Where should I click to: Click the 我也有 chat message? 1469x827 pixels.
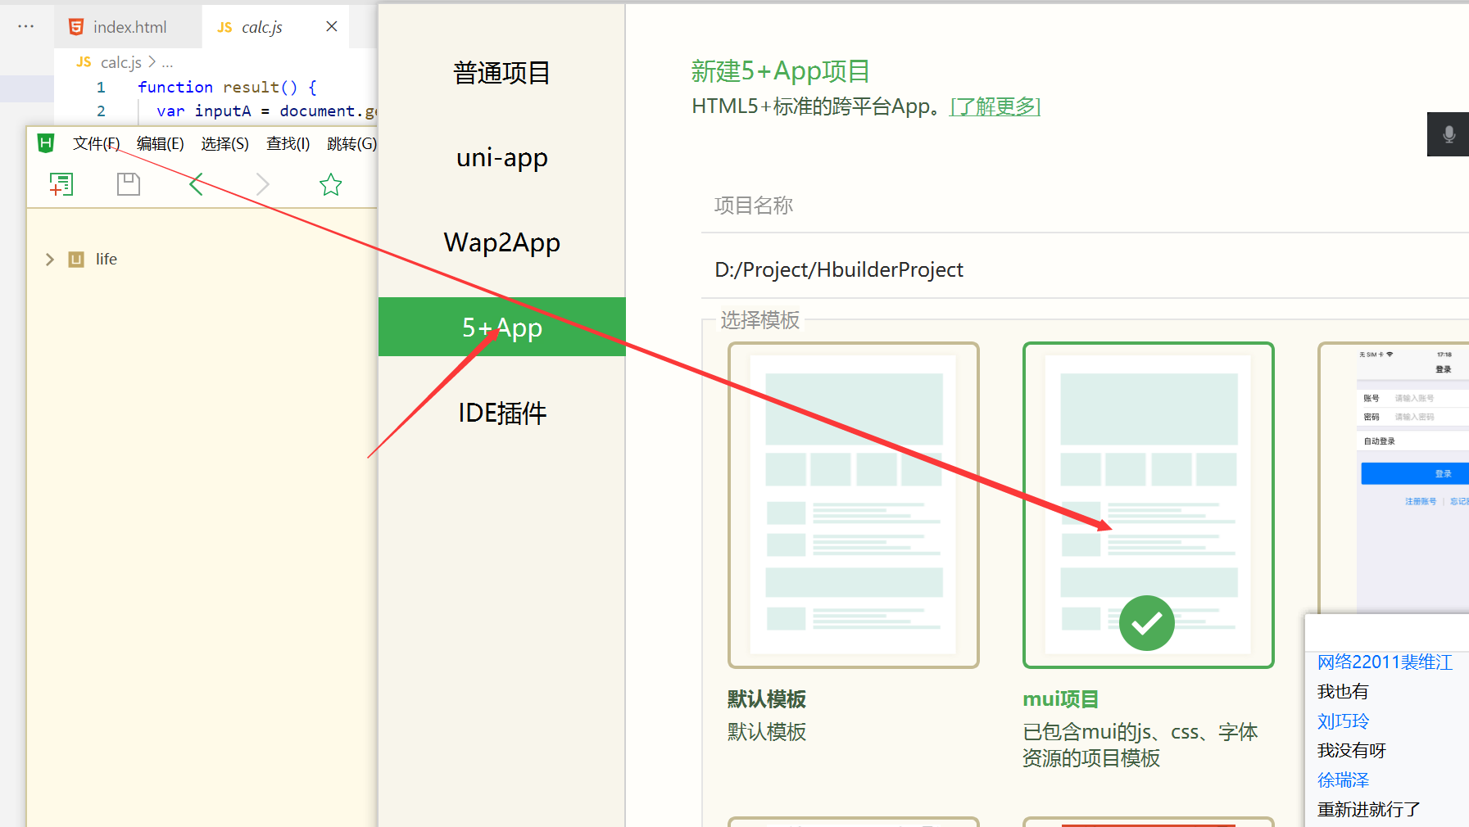click(x=1343, y=691)
